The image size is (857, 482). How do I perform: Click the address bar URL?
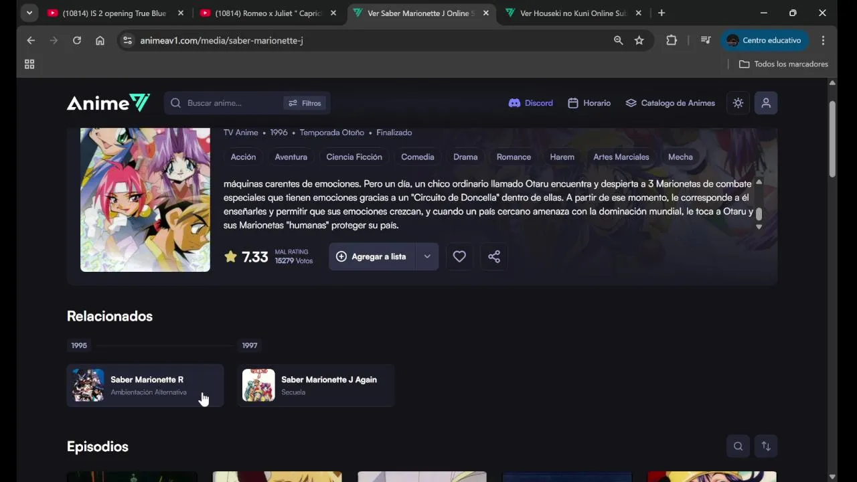click(222, 41)
